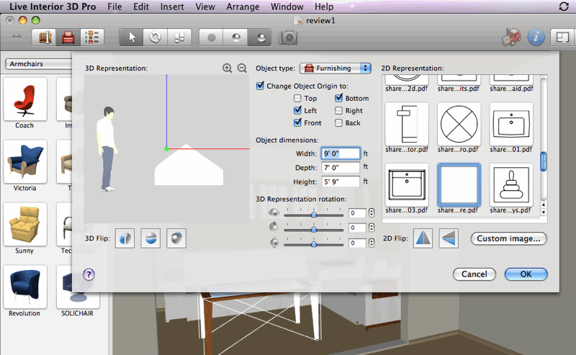Screen dimensions: 576x355
Task: Open the Insert menu
Action: (x=172, y=6)
